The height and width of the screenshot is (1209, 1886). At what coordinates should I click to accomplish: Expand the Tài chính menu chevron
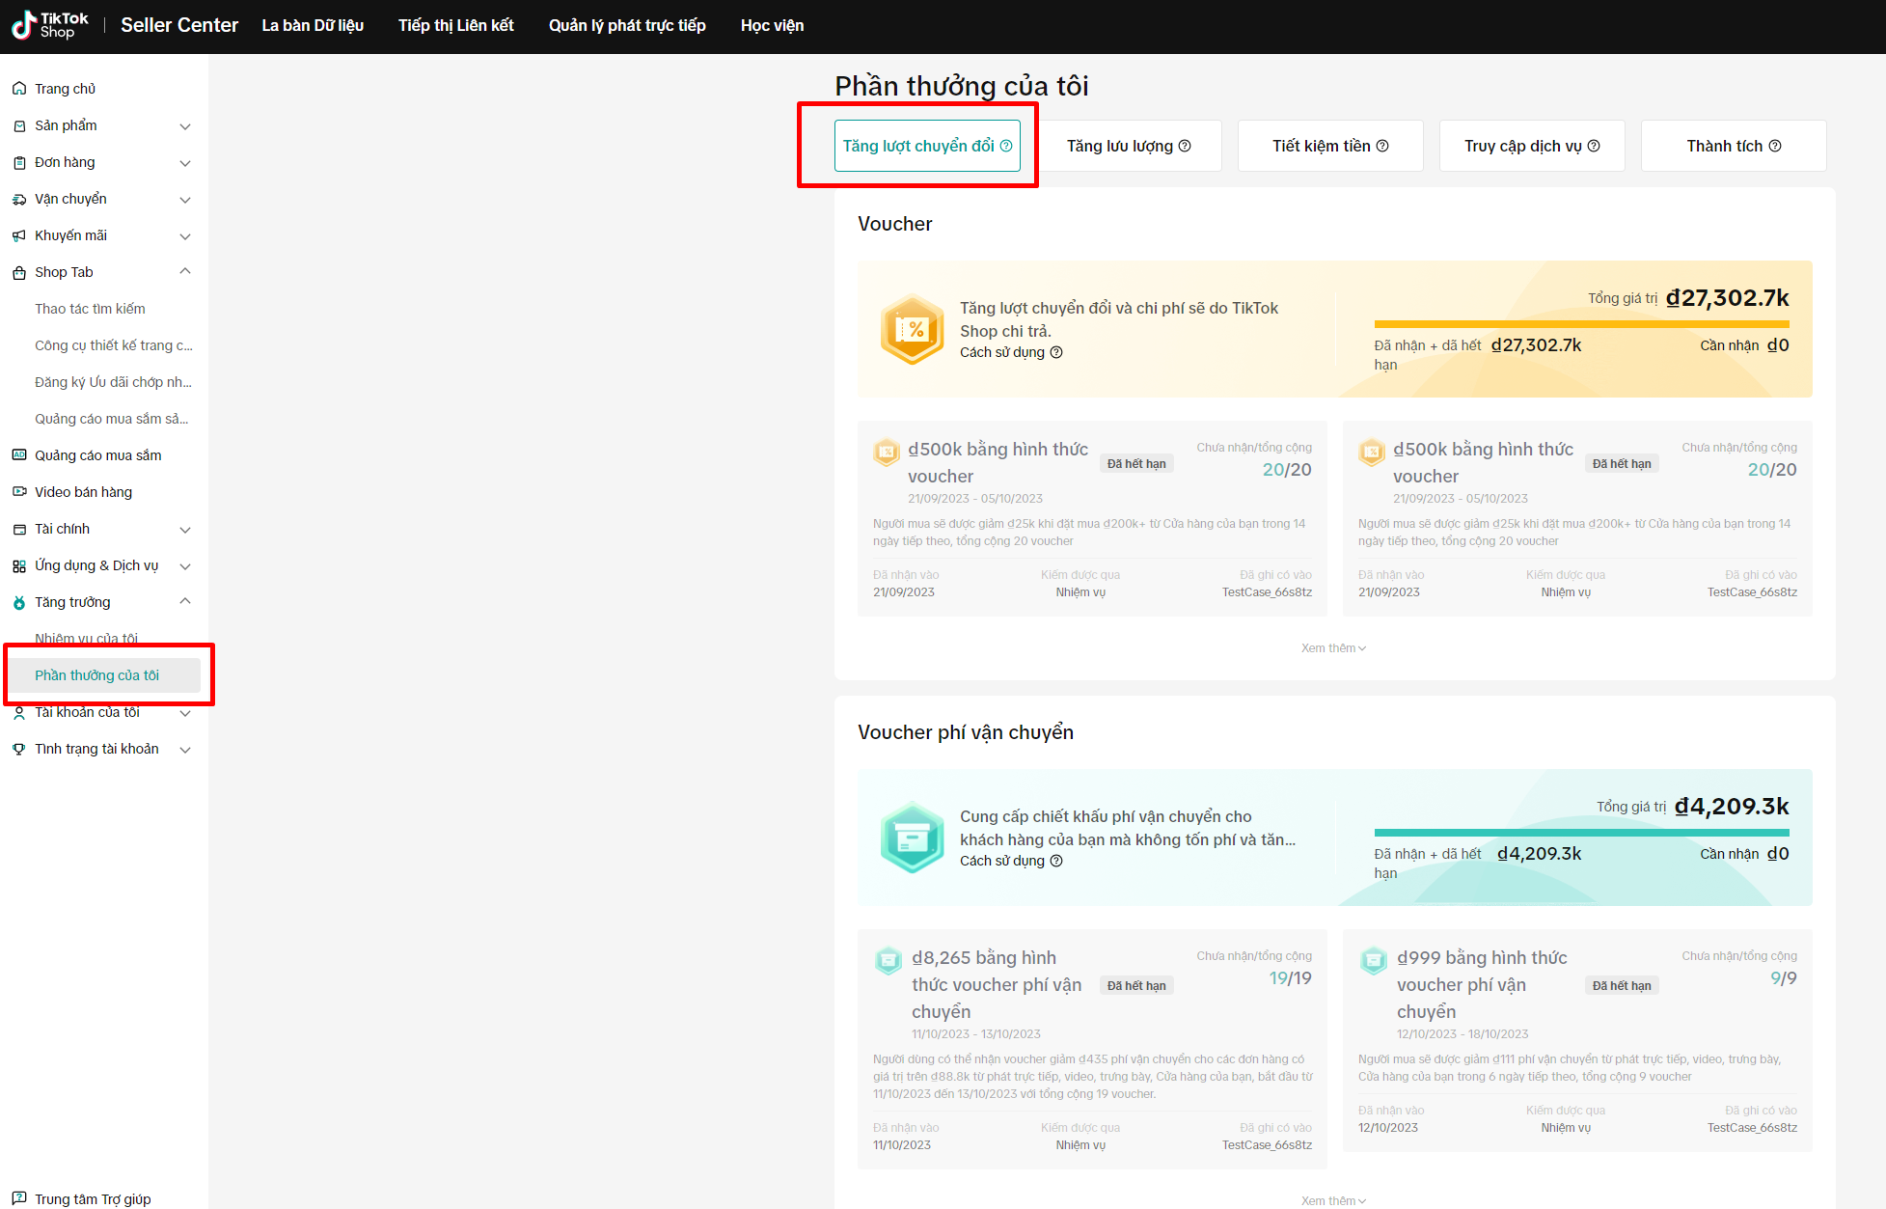(x=185, y=530)
